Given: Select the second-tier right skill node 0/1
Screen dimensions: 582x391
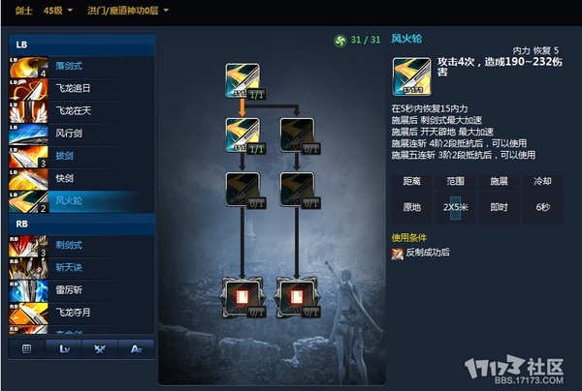Looking at the screenshot, I should click(x=297, y=135).
